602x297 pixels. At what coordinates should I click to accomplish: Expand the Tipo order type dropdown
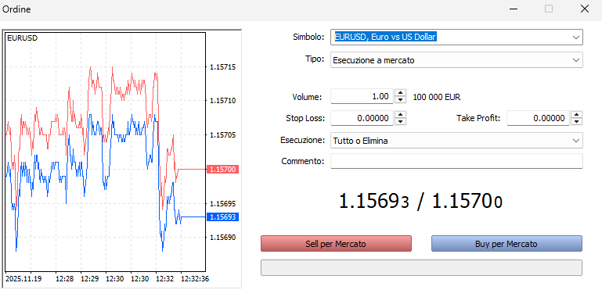[x=575, y=60]
